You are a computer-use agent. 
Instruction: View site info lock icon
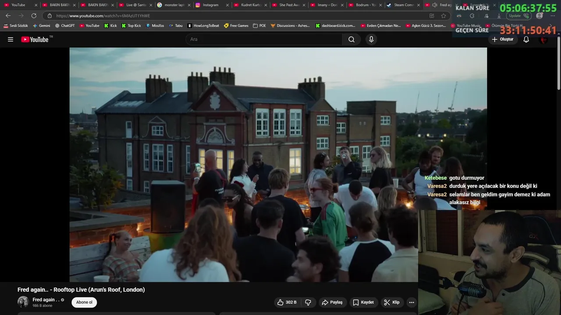49,16
